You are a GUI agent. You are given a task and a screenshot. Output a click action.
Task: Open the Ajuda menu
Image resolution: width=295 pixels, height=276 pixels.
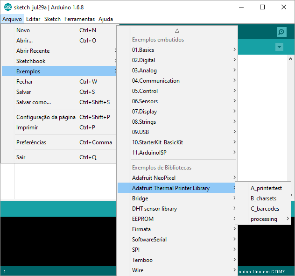point(105,19)
